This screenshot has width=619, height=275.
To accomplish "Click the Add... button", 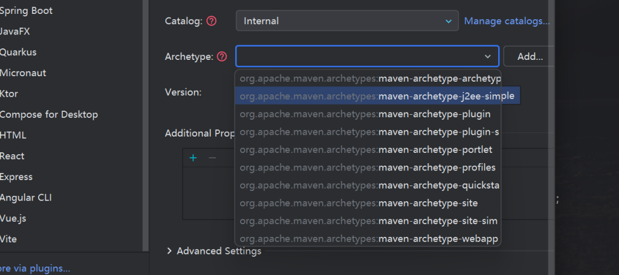I will (530, 57).
